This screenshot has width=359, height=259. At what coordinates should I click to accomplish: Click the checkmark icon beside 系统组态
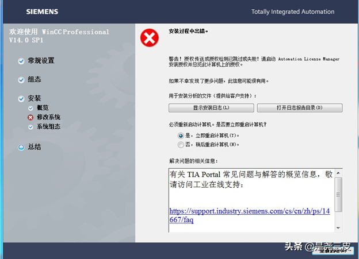tap(31, 127)
